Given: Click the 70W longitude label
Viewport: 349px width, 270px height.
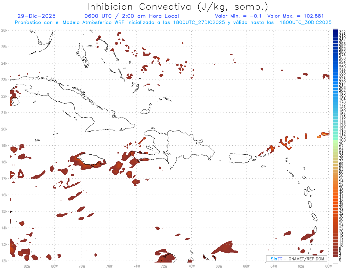Looking at the screenshot, I should (191, 266).
